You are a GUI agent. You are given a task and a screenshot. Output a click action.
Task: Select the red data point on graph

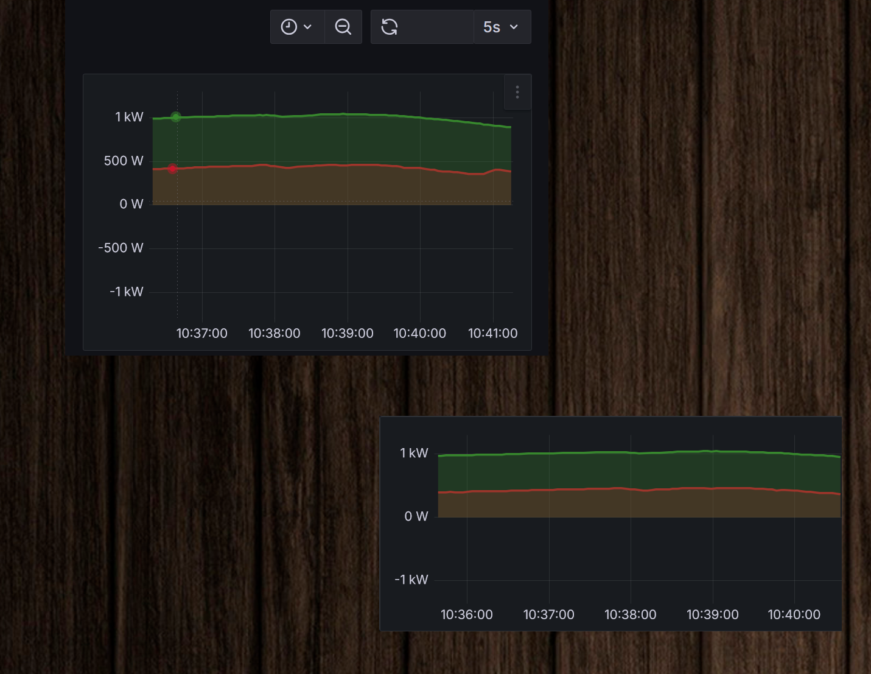tap(172, 168)
